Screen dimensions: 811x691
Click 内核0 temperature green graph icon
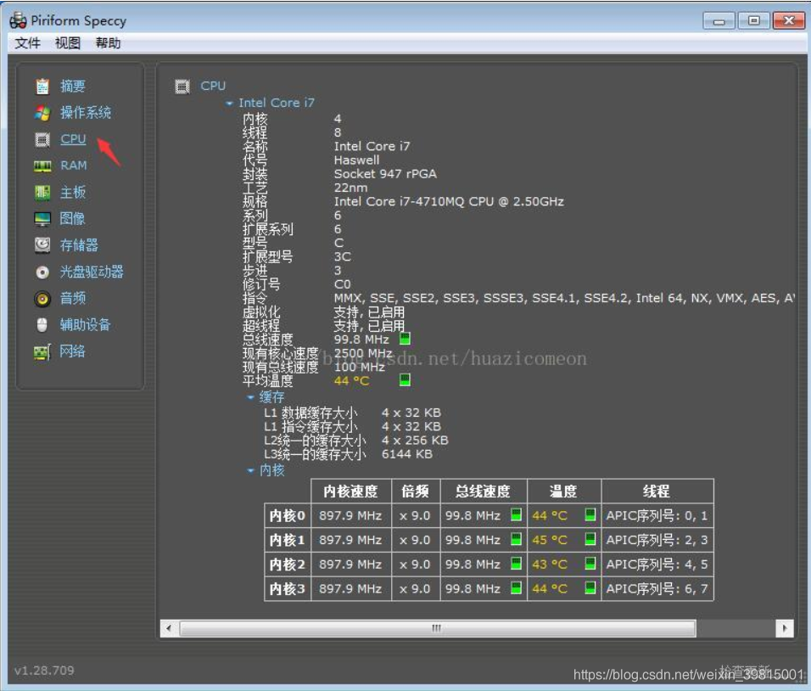(590, 514)
